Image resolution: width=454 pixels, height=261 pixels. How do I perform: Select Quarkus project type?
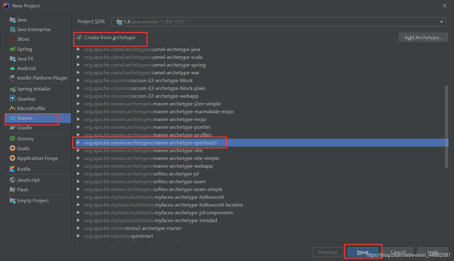tap(38, 99)
